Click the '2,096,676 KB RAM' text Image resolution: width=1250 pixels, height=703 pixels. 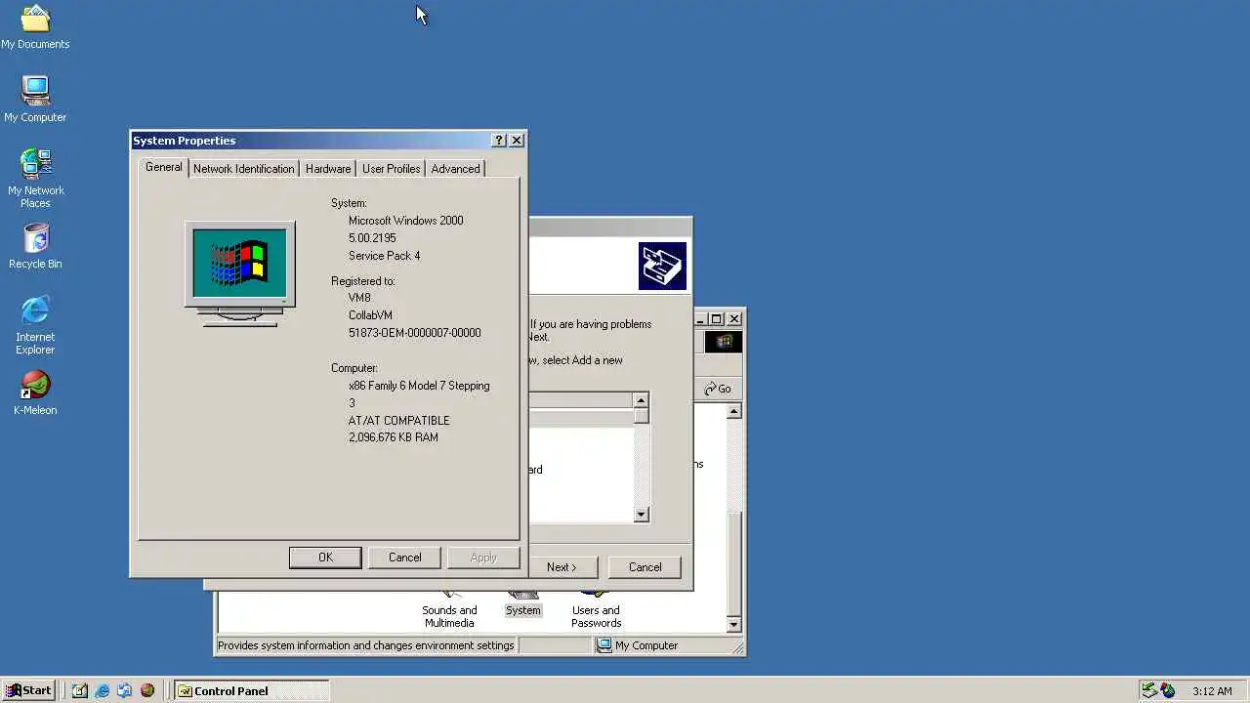coord(393,437)
